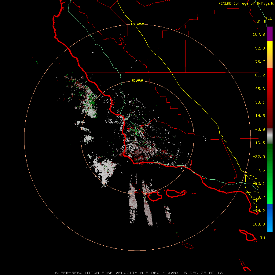The width and height of the screenshot is (275, 275).
Task: Click the -0.9 value on the velocity scale
Action: click(x=260, y=130)
